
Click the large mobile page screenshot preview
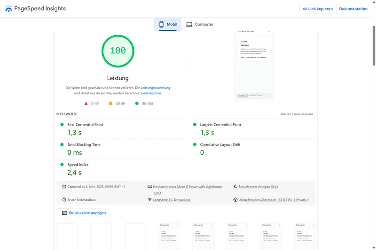254,65
